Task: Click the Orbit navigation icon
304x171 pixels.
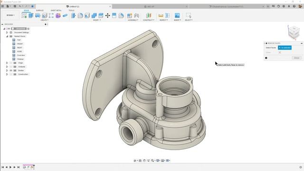Action: [x=135, y=161]
